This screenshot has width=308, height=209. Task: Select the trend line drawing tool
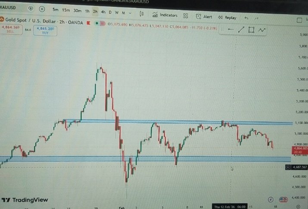click(241, 30)
